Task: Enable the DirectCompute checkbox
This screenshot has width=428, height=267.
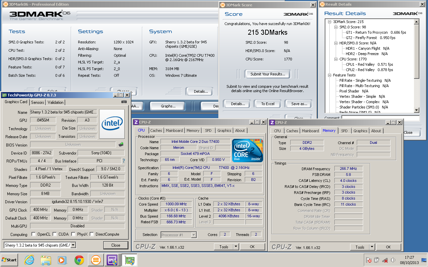Action: pyautogui.click(x=92, y=234)
